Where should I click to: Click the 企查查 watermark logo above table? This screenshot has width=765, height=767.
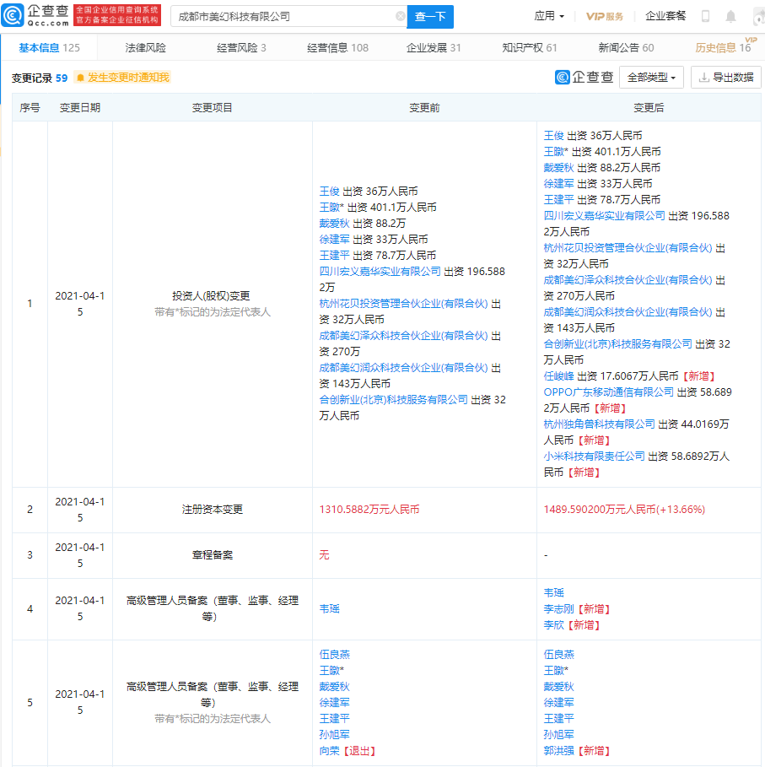pyautogui.click(x=585, y=78)
